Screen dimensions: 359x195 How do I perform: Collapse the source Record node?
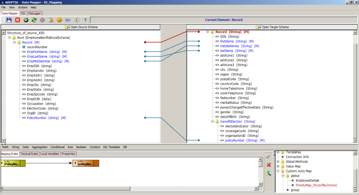(14, 42)
